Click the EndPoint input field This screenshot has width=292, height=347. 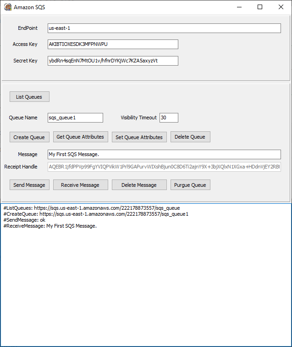click(164, 28)
